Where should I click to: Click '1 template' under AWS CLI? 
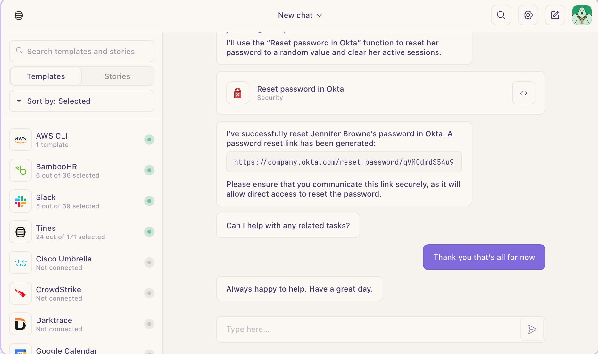pos(52,145)
